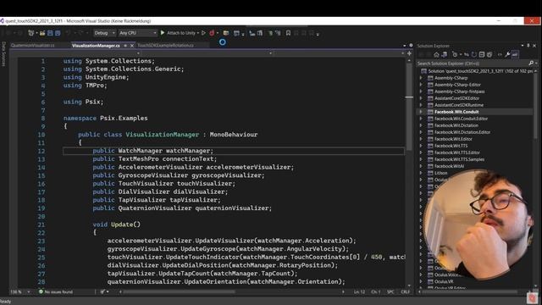This screenshot has height=305, width=542.
Task: Click the New Project icon in toolbar
Action: click(31, 33)
